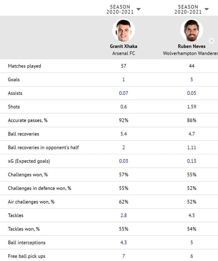Click Neves' tackles value 4.5
218x261 pixels.
[x=192, y=215]
